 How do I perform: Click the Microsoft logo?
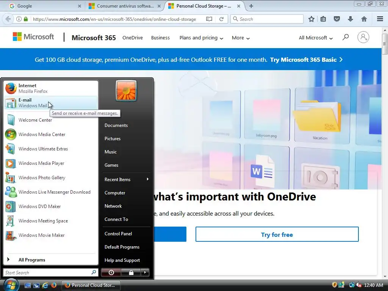coord(33,37)
